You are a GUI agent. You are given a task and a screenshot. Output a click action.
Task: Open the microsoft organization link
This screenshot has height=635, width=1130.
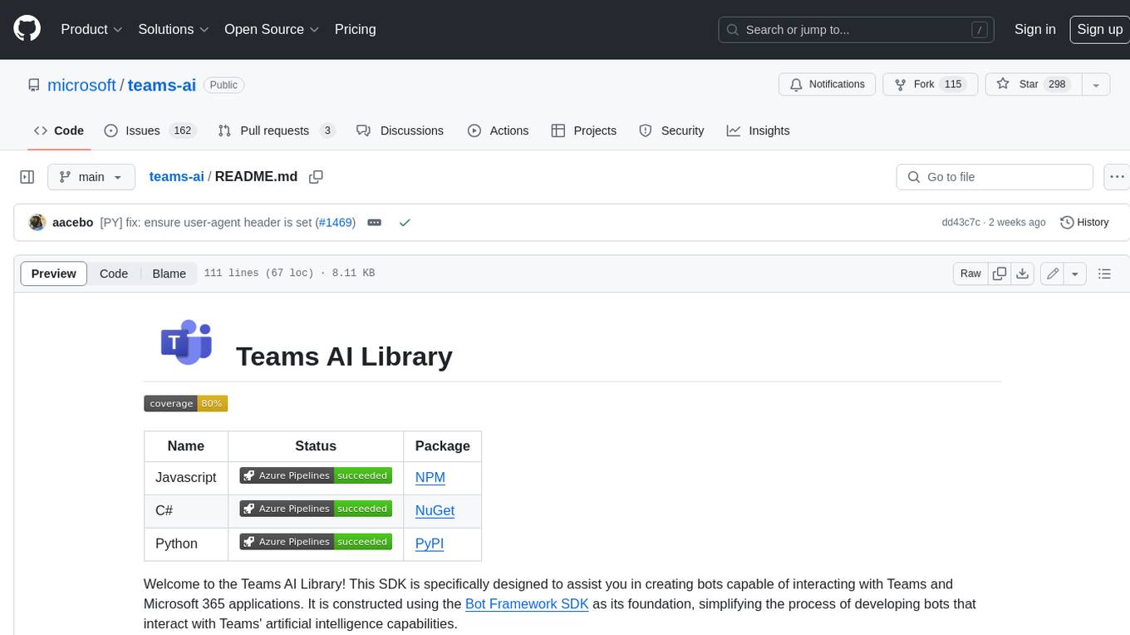click(81, 85)
